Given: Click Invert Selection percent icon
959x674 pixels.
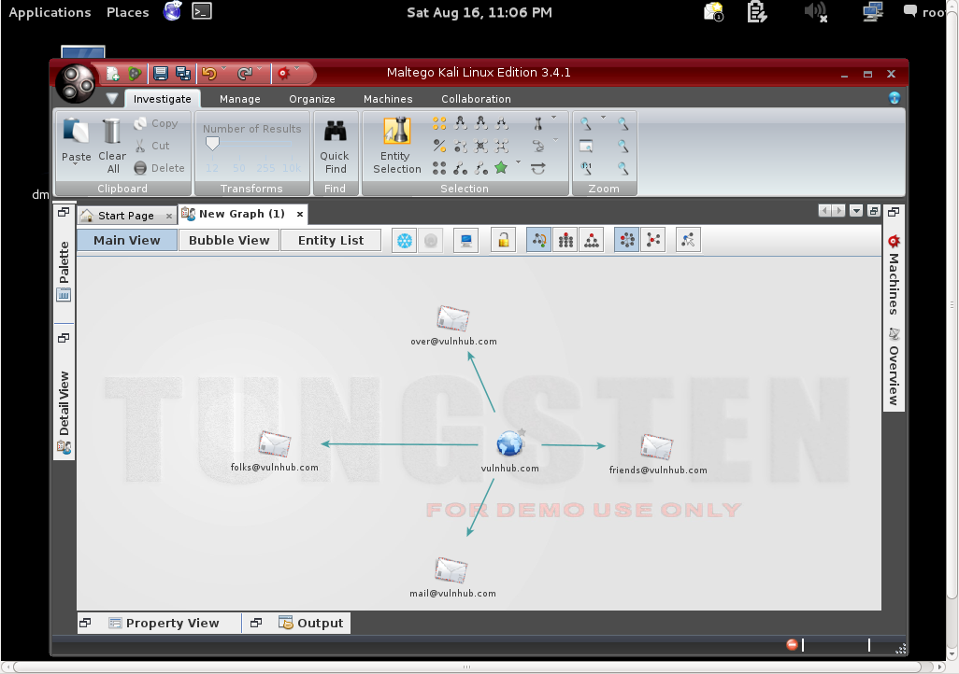Looking at the screenshot, I should coord(439,146).
